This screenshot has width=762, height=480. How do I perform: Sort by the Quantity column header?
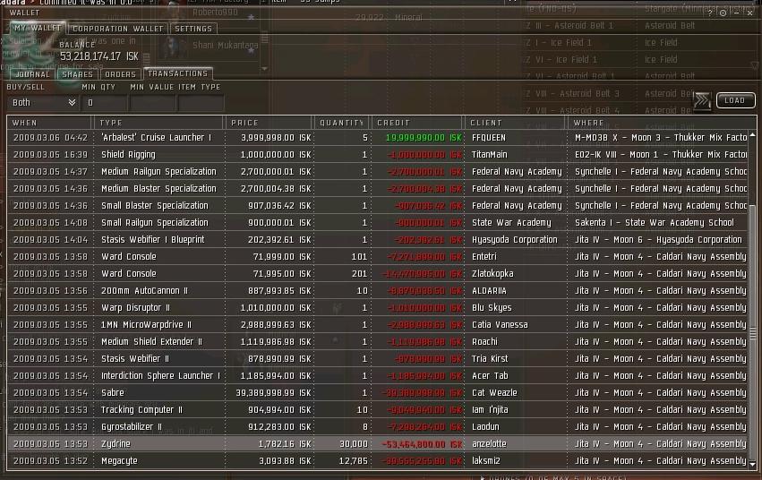click(343, 123)
